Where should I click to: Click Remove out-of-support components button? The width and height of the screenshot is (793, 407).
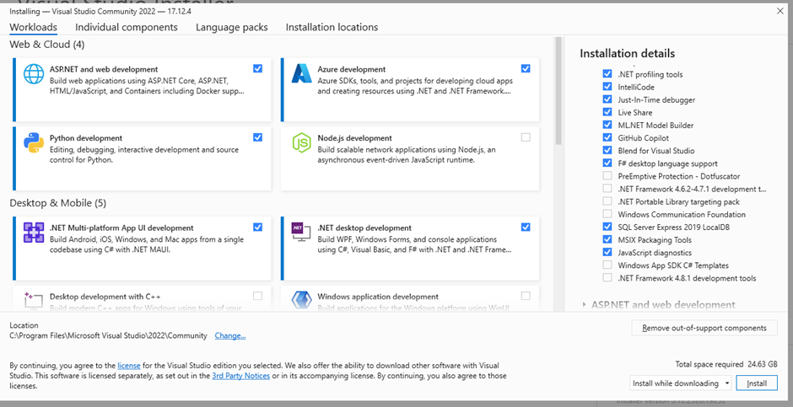(704, 328)
